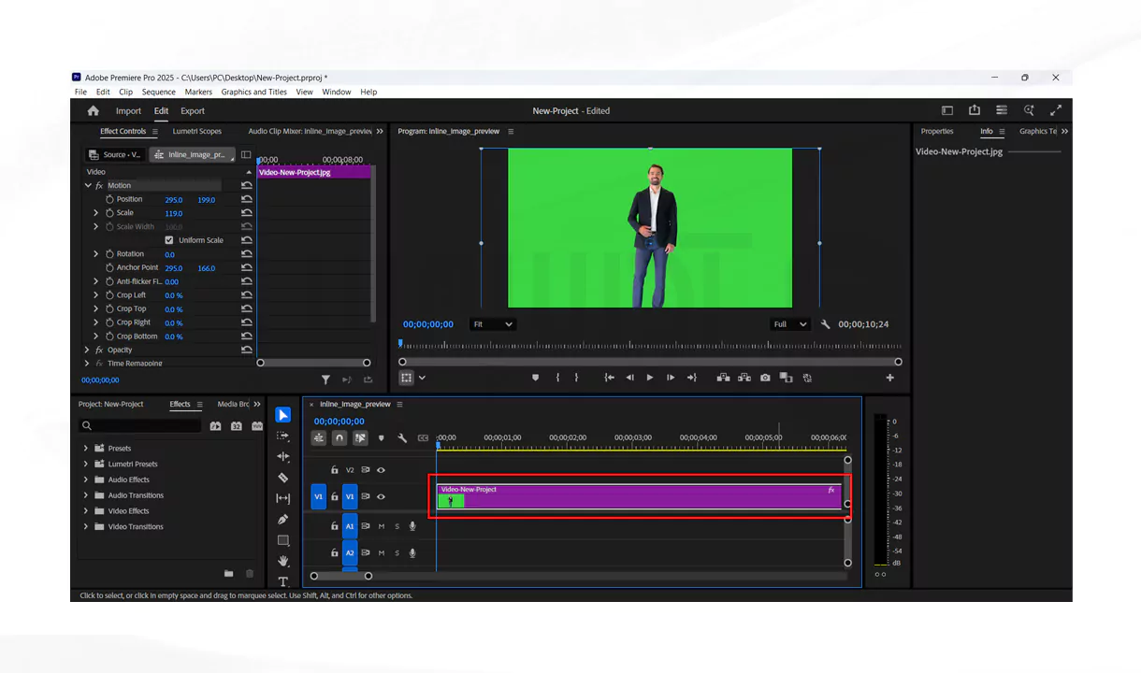This screenshot has height=673, width=1141.
Task: Click Mark Out bracket button
Action: pyautogui.click(x=576, y=378)
